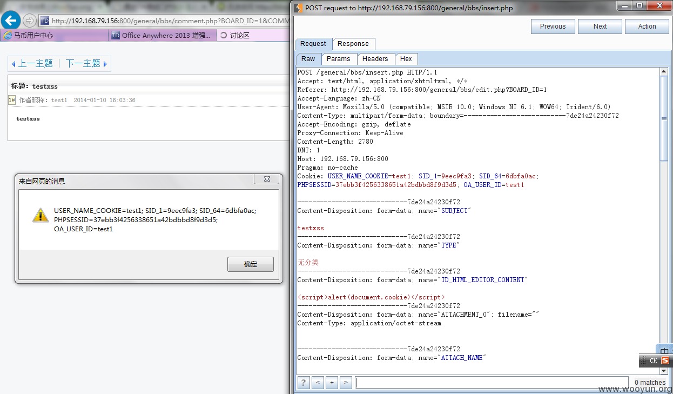Click the CH language indicator
This screenshot has width=673, height=394.
[x=653, y=360]
